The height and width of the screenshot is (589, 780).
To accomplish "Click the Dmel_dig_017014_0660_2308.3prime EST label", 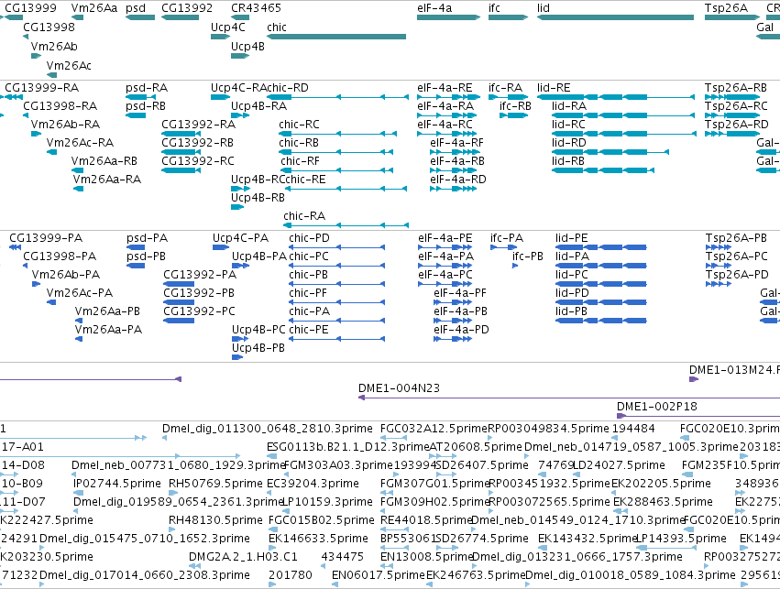I will (144, 575).
